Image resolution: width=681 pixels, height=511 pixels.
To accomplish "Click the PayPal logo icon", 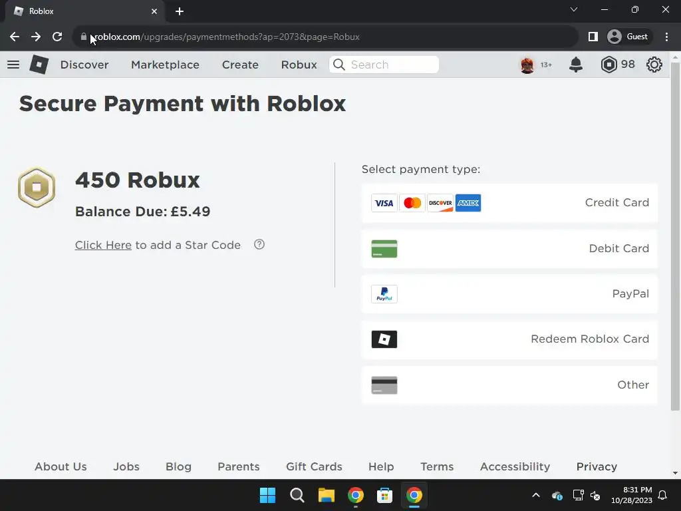I will click(384, 294).
